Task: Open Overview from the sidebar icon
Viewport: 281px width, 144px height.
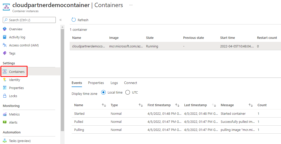Action: 5,29
